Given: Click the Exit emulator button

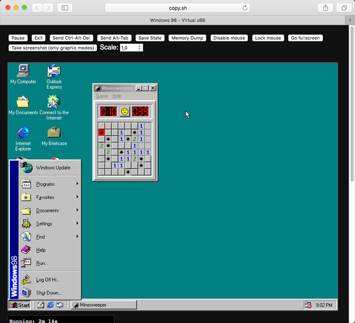Looking at the screenshot, I should pos(38,38).
